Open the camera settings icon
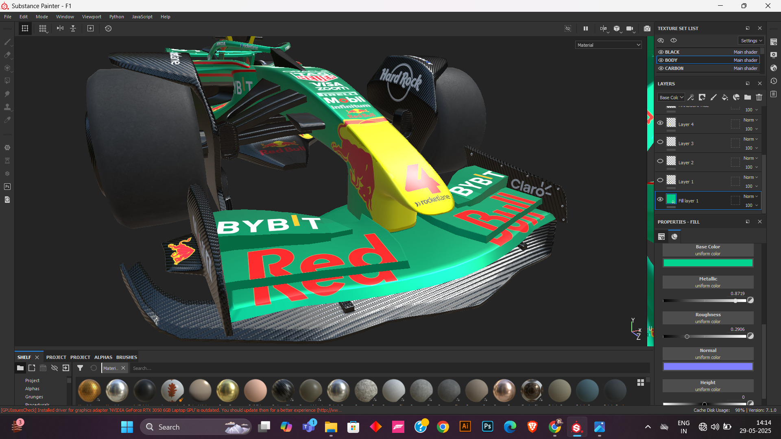This screenshot has width=781, height=439. pyautogui.click(x=630, y=28)
